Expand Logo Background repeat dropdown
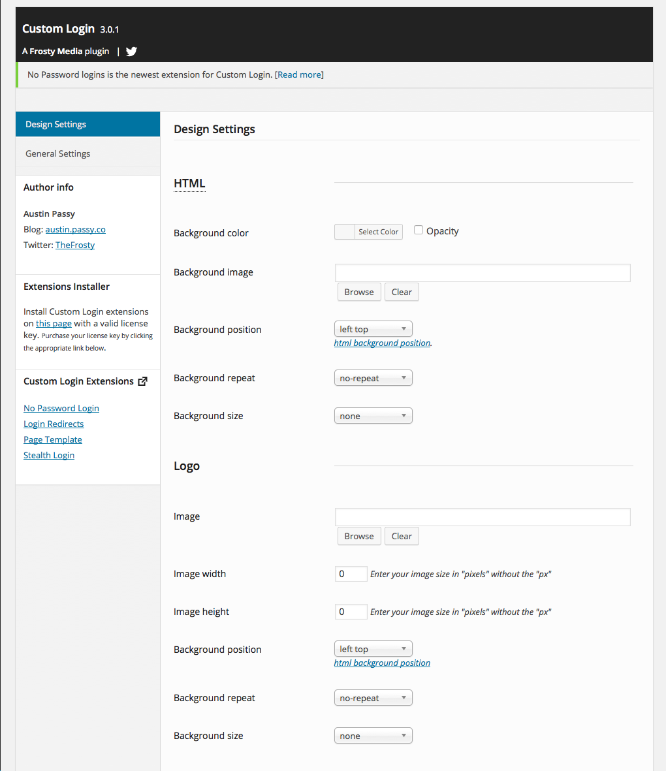 coord(373,698)
